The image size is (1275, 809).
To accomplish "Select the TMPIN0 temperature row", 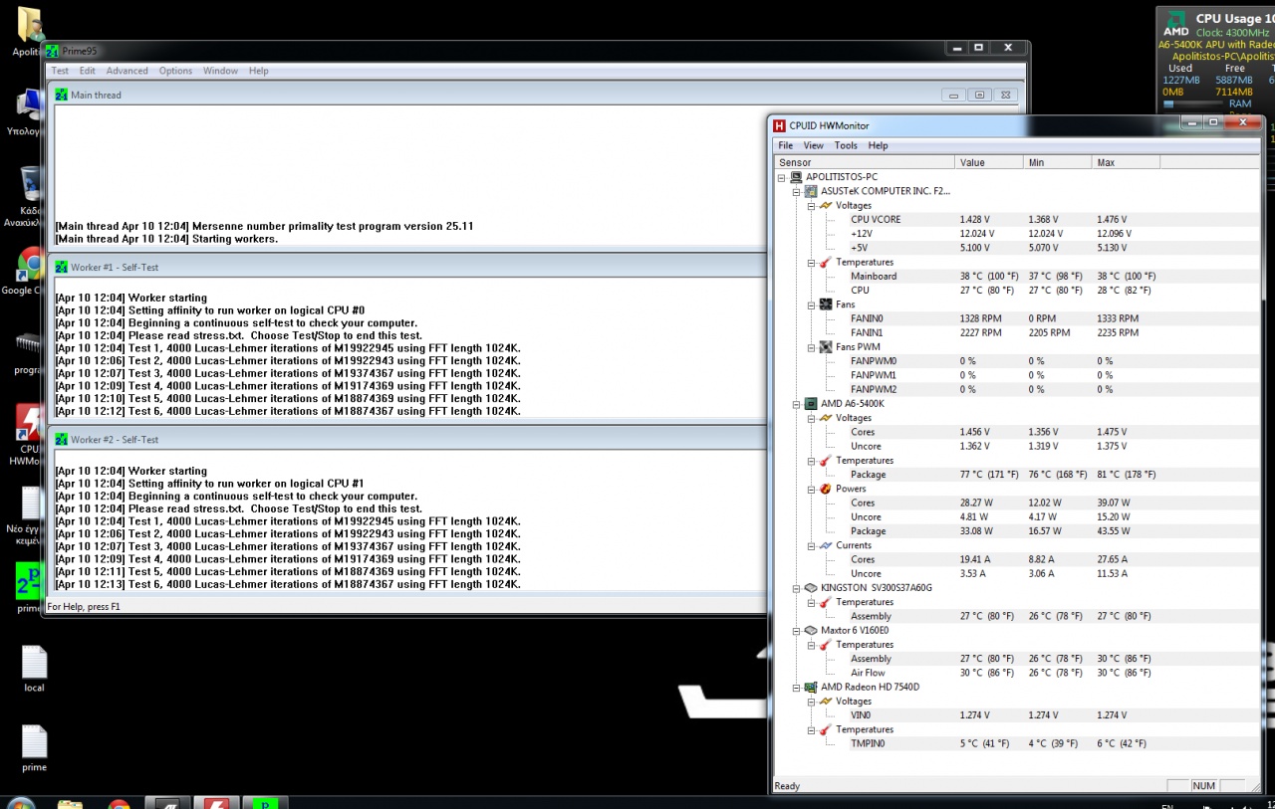I will (x=1015, y=743).
